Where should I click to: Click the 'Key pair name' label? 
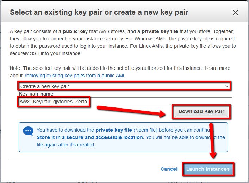pyautogui.click(x=36, y=94)
